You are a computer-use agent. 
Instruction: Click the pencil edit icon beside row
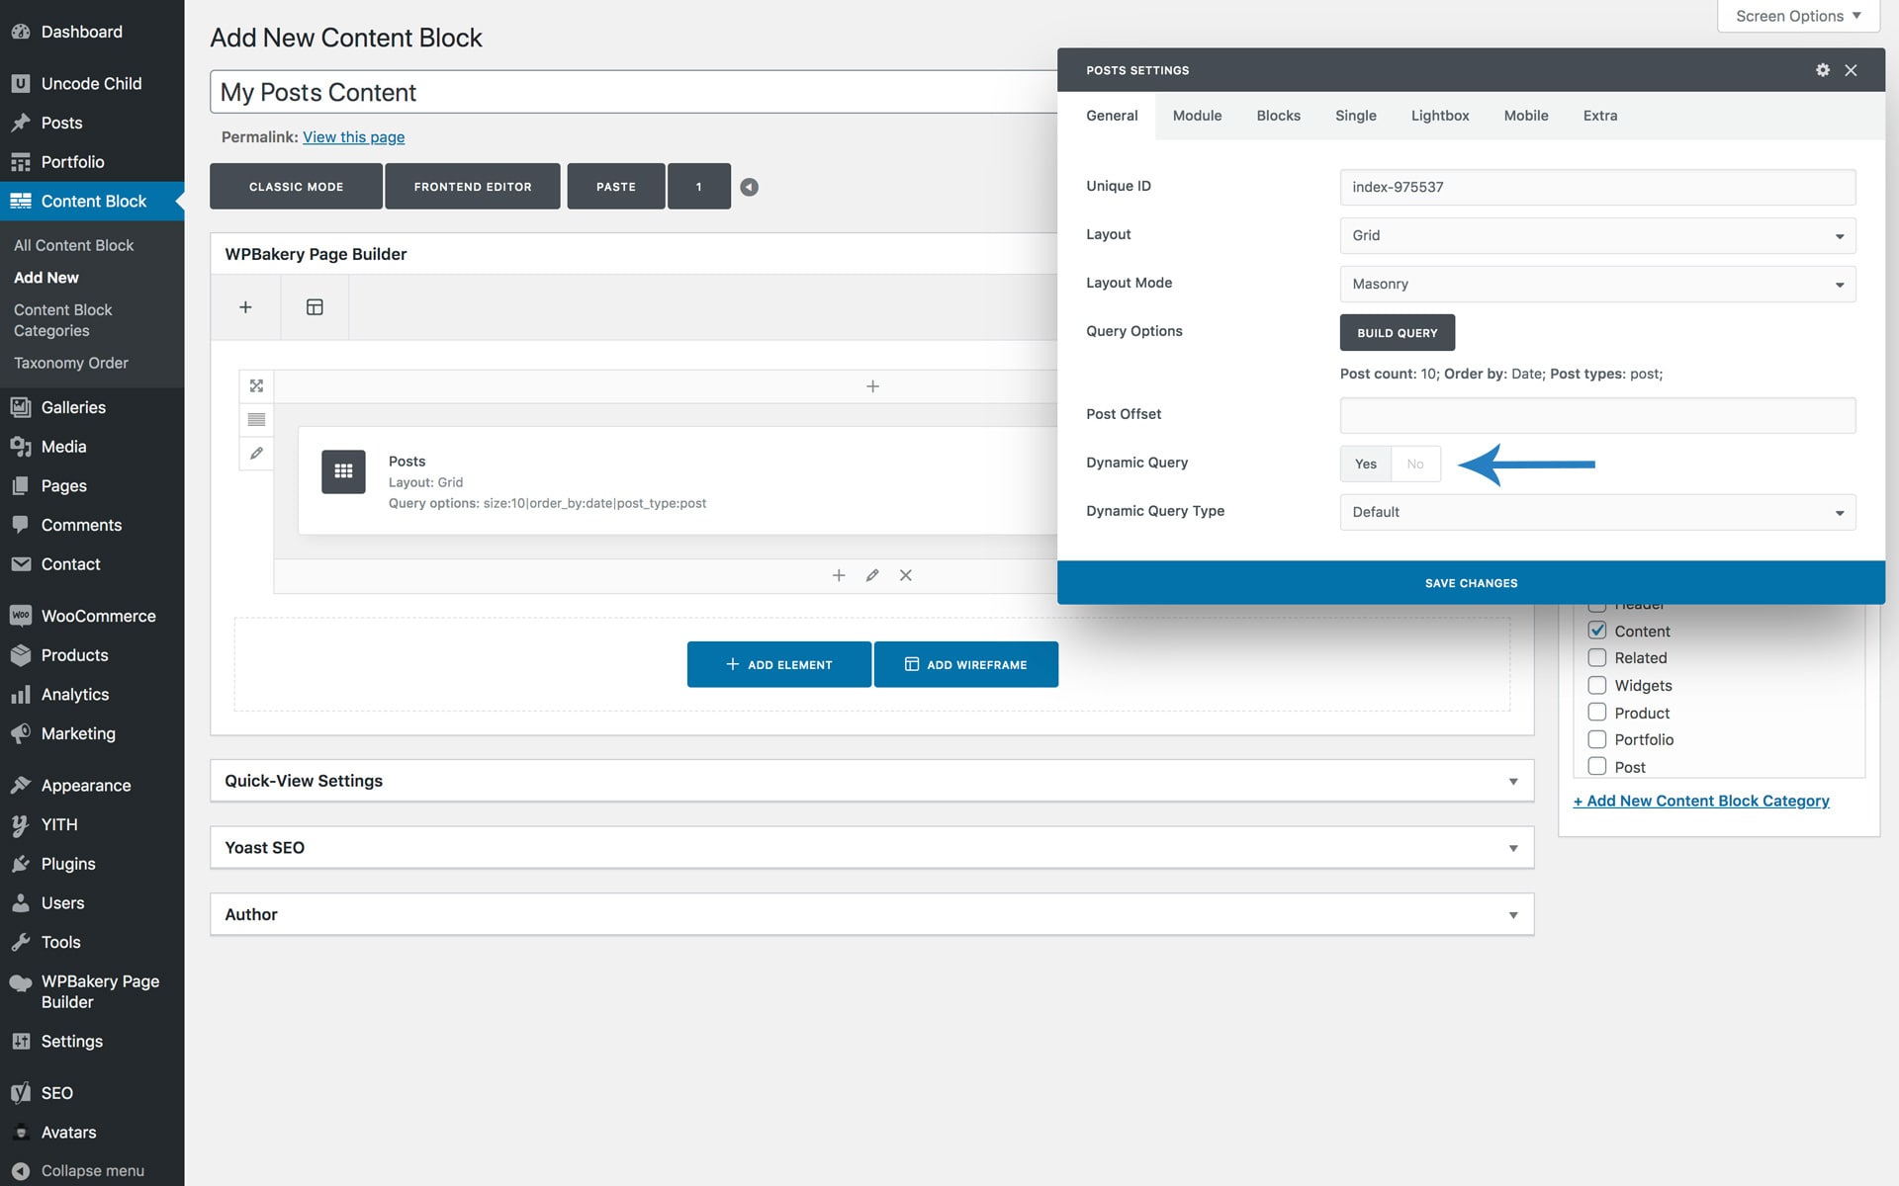[256, 453]
